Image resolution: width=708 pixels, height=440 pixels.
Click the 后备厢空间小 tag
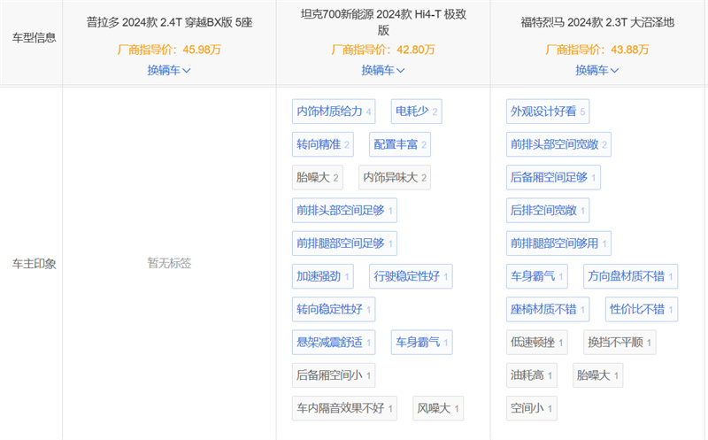point(334,375)
